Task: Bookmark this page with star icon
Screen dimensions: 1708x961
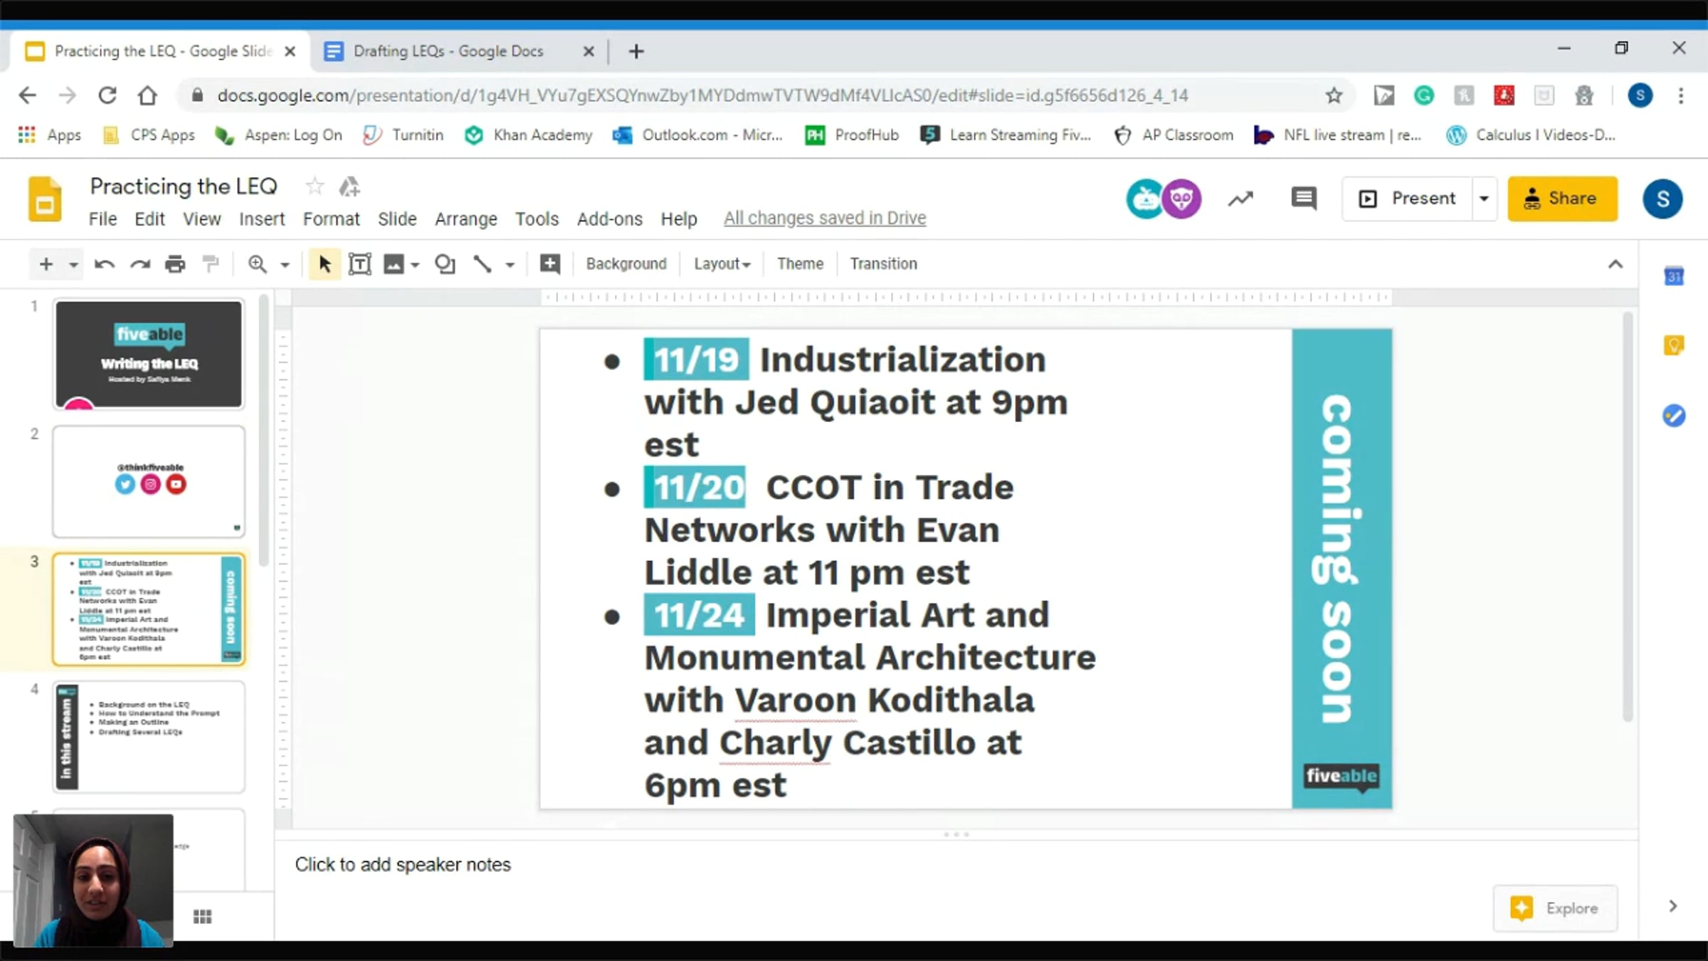Action: tap(1334, 95)
